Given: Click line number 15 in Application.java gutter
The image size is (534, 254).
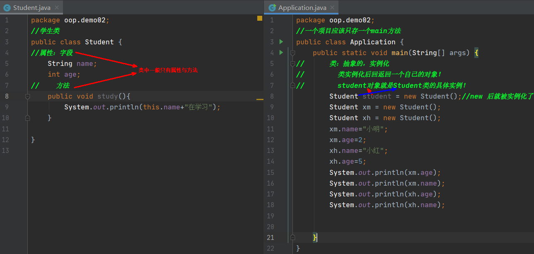Looking at the screenshot, I should click(271, 172).
